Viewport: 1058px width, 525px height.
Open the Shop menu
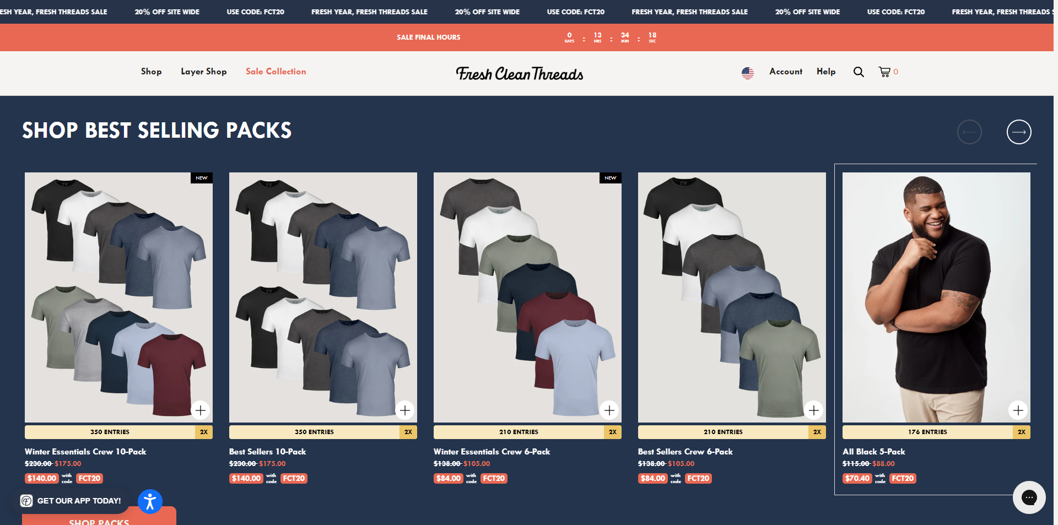pyautogui.click(x=151, y=72)
